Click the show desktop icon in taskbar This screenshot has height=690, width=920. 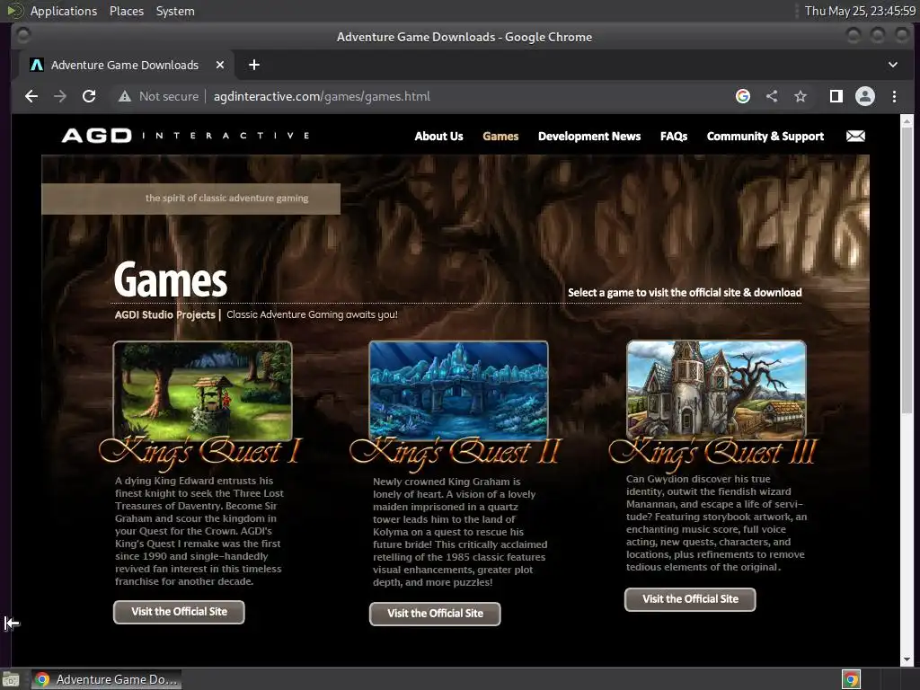[11, 679]
